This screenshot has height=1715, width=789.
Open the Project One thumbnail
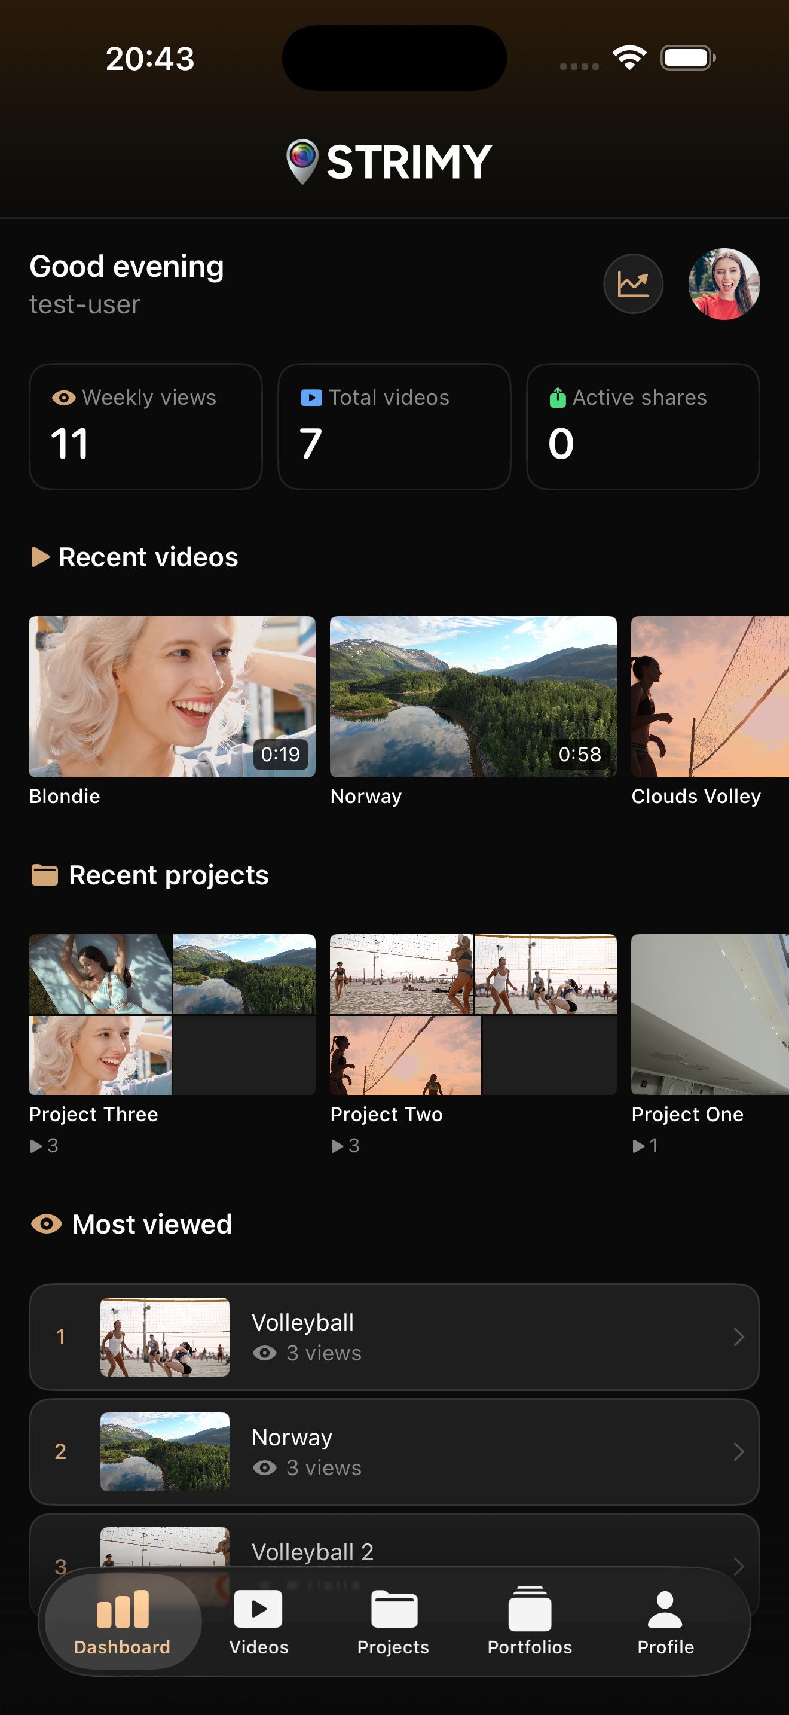tap(710, 1015)
